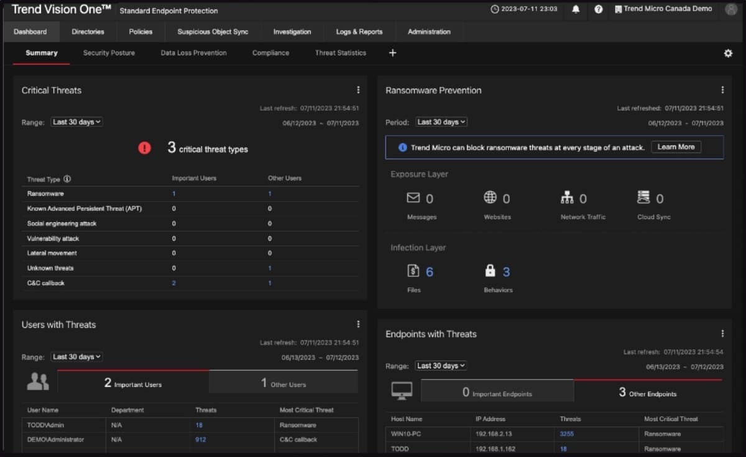Click threats count 3255 for WIN10-PC
This screenshot has height=457, width=746.
[x=567, y=434]
